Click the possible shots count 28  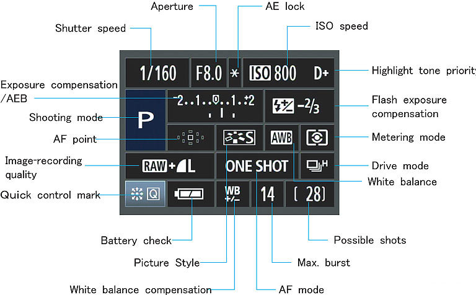coord(310,195)
